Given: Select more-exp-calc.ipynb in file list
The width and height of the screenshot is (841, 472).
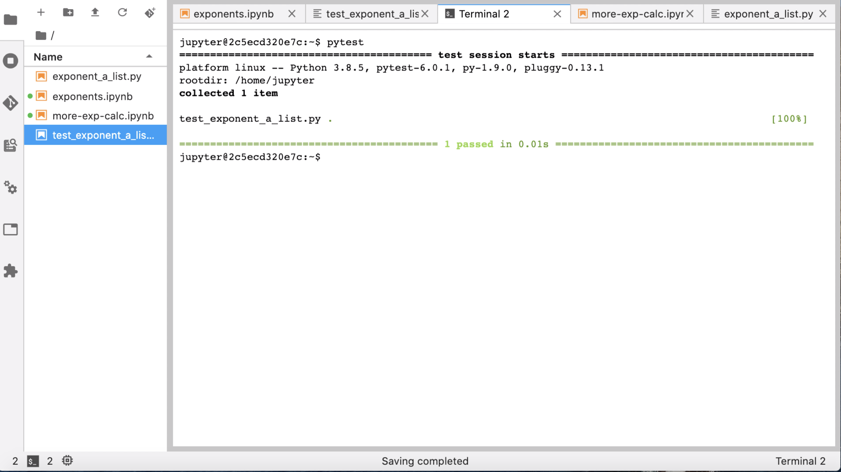Looking at the screenshot, I should (103, 116).
